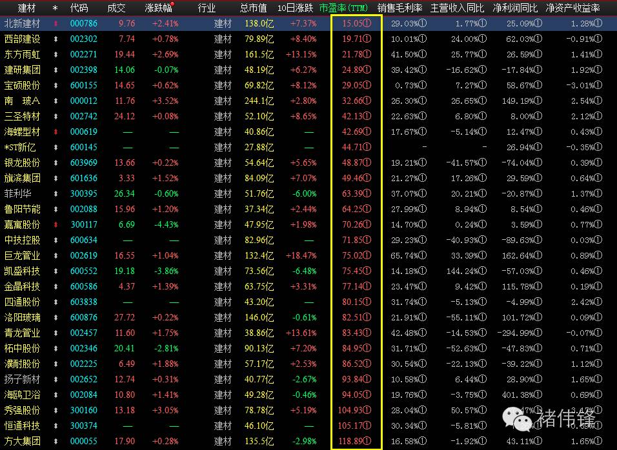The width and height of the screenshot is (617, 450).
Task: Click the 行业 column header
Action: coord(207,8)
